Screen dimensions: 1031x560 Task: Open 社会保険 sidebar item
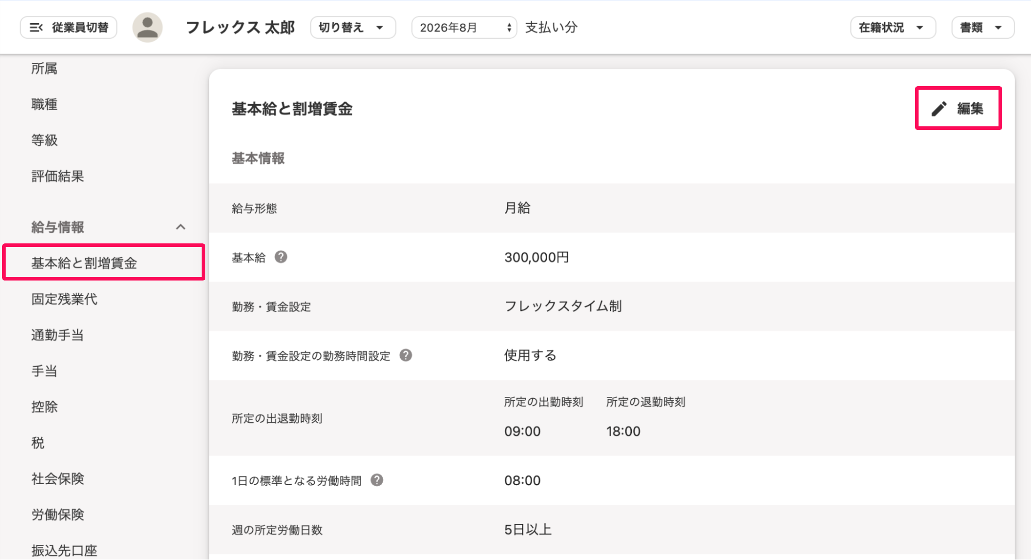pos(58,479)
